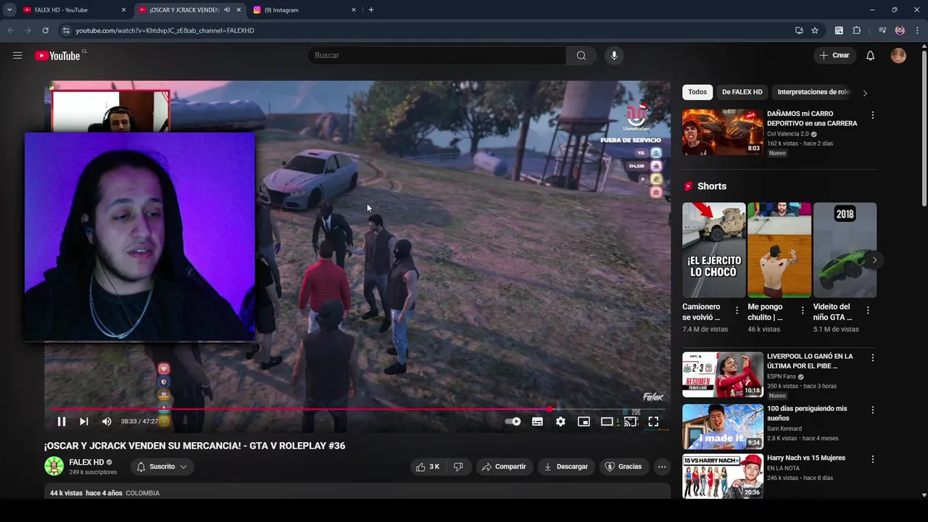The height and width of the screenshot is (522, 928).
Task: Open options for 100 días persiguiendo video
Action: point(872,410)
